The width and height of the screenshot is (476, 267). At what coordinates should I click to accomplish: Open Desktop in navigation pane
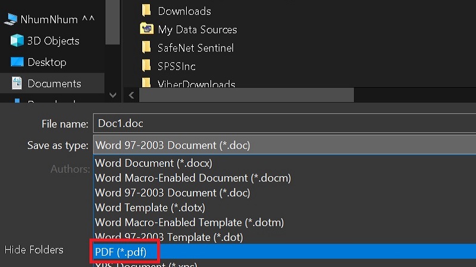tap(47, 62)
